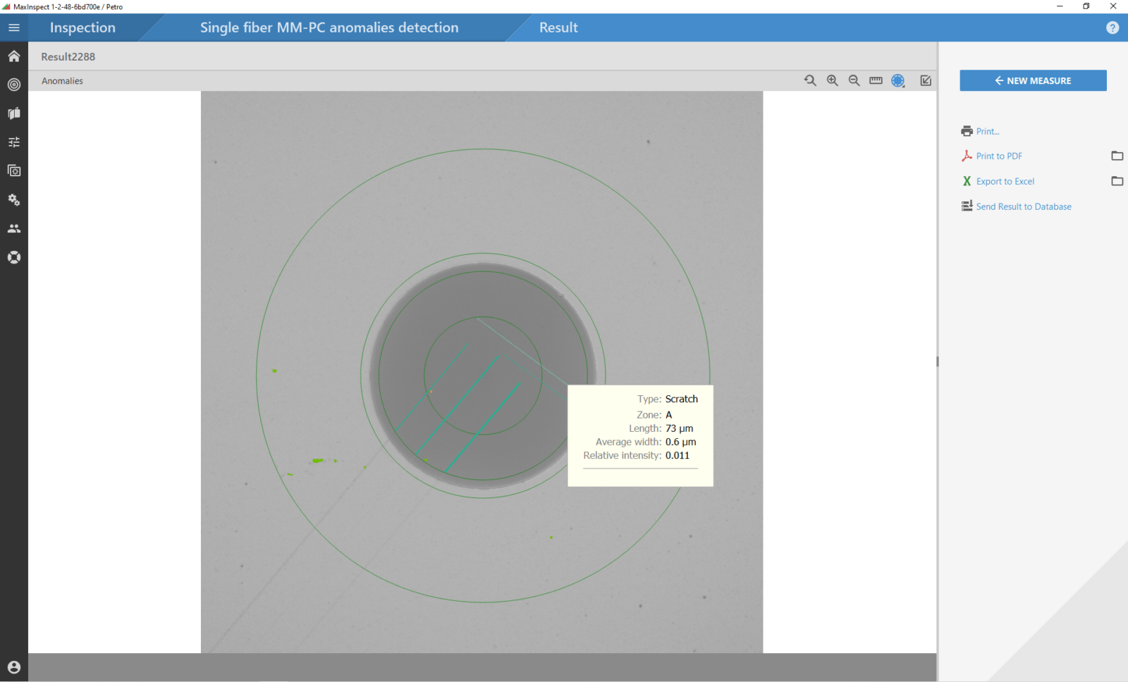Reset the zoom level using the reset-zoom icon
1128x682 pixels.
pyautogui.click(x=810, y=80)
